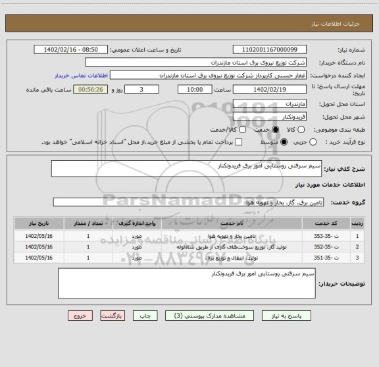Click service name تولید، انتقال و توزیع برق

tap(232, 258)
